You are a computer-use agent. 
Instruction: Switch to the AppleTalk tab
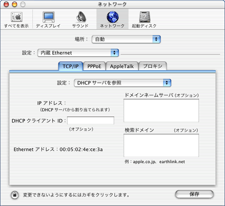pos(122,66)
